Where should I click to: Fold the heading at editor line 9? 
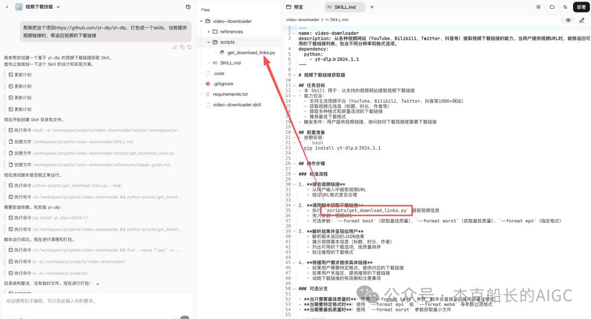(294, 75)
